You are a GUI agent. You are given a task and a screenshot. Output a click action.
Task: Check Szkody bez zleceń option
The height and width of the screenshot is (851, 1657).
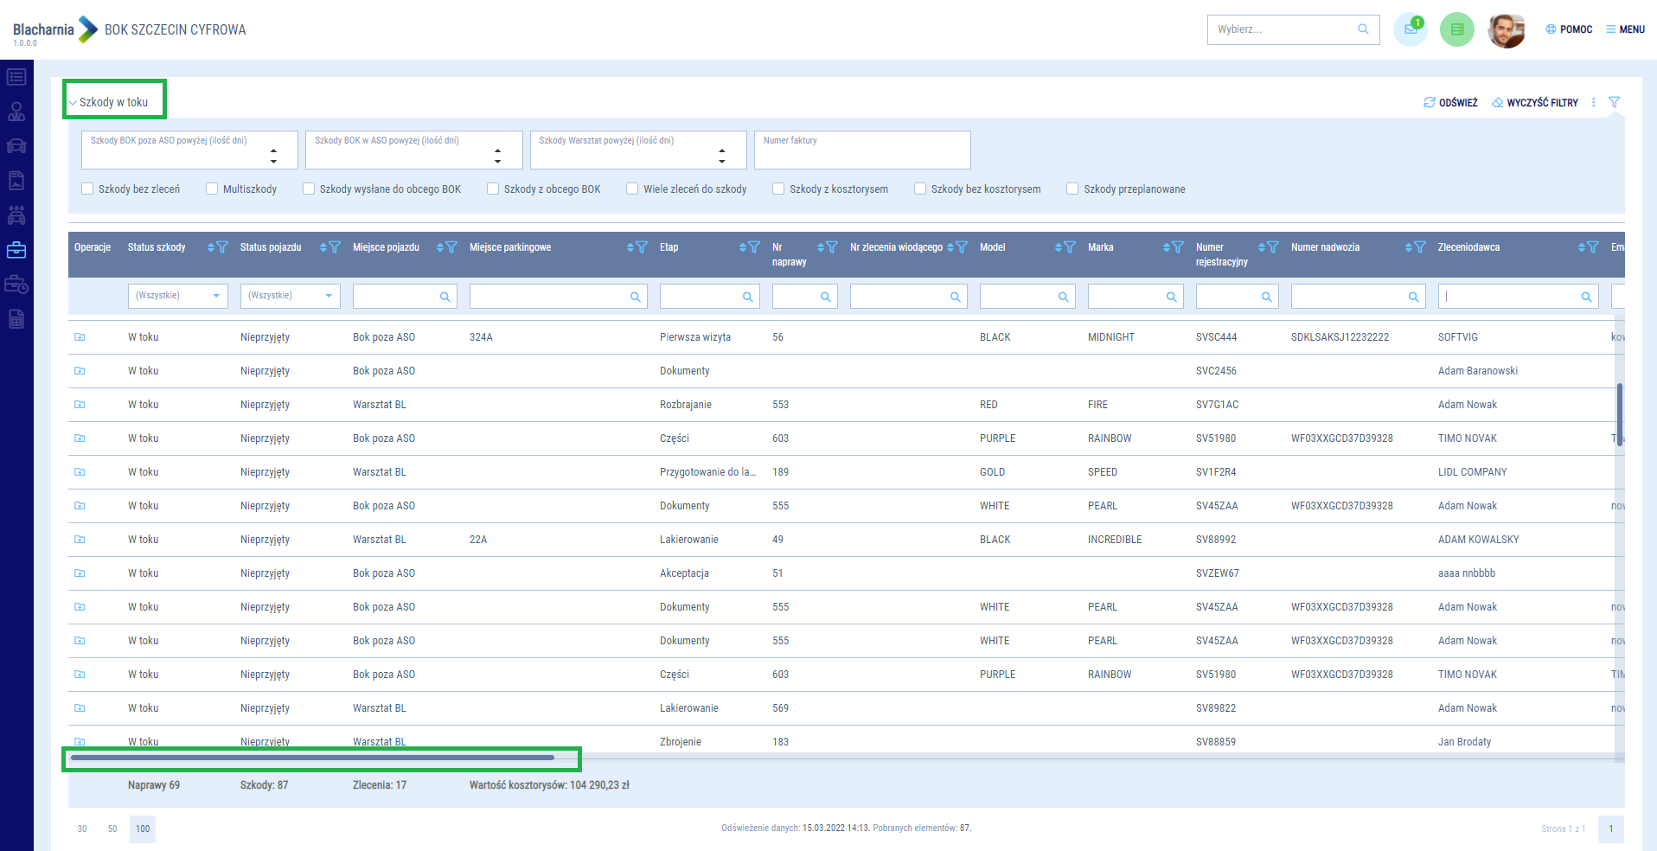[87, 189]
